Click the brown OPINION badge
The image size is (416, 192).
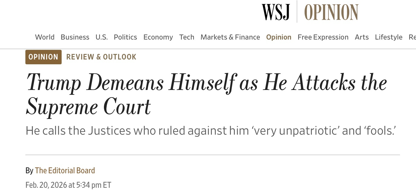(44, 57)
